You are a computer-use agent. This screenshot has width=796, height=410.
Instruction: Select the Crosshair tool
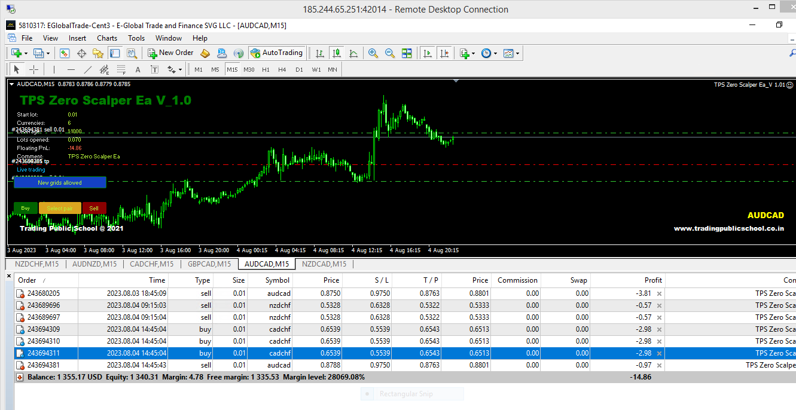tap(33, 69)
